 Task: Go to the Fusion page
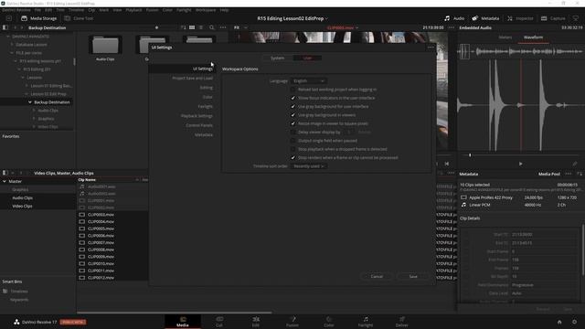tap(292, 322)
